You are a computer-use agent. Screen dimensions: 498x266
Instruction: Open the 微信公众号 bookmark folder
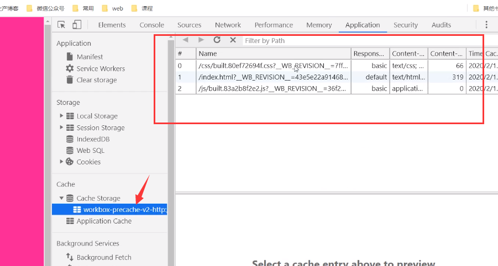[x=46, y=8]
